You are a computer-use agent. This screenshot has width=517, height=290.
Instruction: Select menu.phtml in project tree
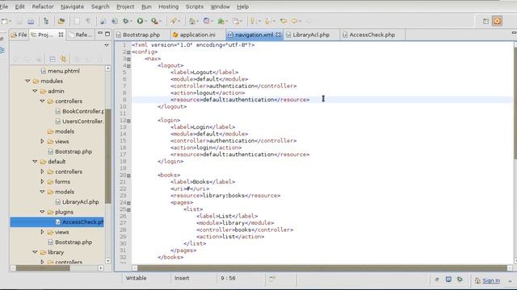tap(64, 71)
